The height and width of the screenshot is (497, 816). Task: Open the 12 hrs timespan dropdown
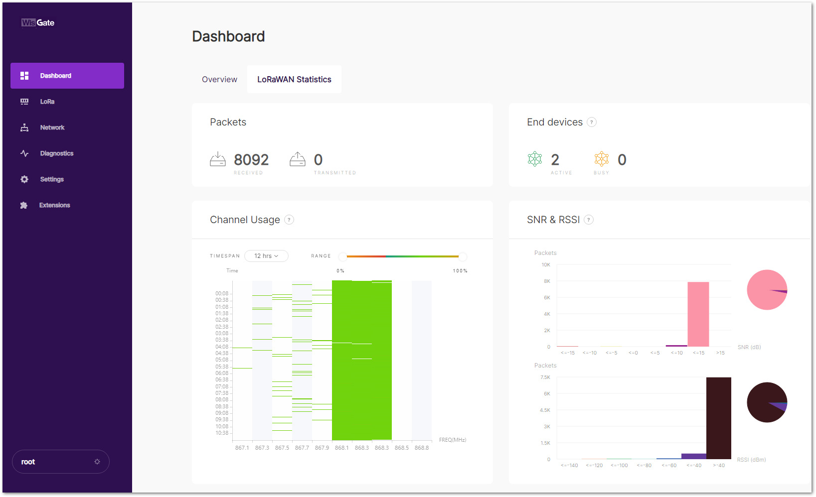(x=266, y=255)
